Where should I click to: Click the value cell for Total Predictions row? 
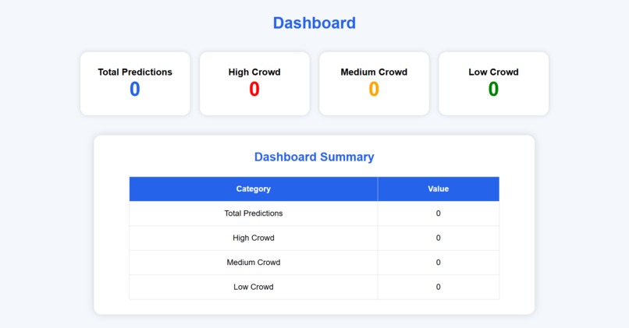[x=439, y=213]
